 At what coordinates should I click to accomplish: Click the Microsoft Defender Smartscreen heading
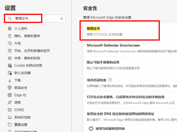(x=113, y=45)
